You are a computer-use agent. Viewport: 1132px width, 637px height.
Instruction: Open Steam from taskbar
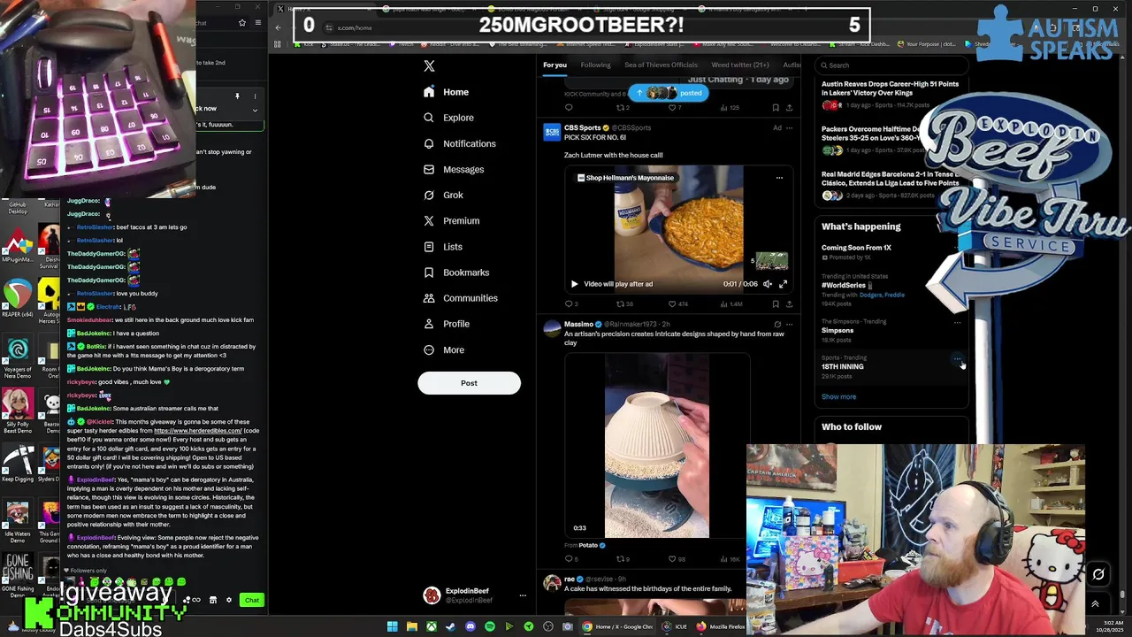tap(450, 626)
